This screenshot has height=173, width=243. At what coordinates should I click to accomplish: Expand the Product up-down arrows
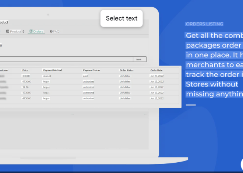coord(24,31)
